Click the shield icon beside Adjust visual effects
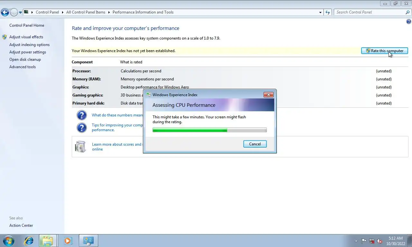The image size is (412, 247). 5,37
